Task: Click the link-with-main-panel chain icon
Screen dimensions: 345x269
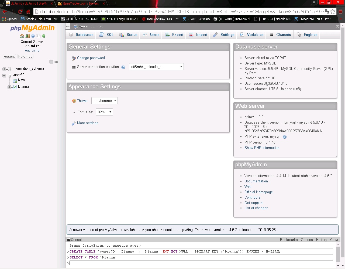Action: [56, 62]
